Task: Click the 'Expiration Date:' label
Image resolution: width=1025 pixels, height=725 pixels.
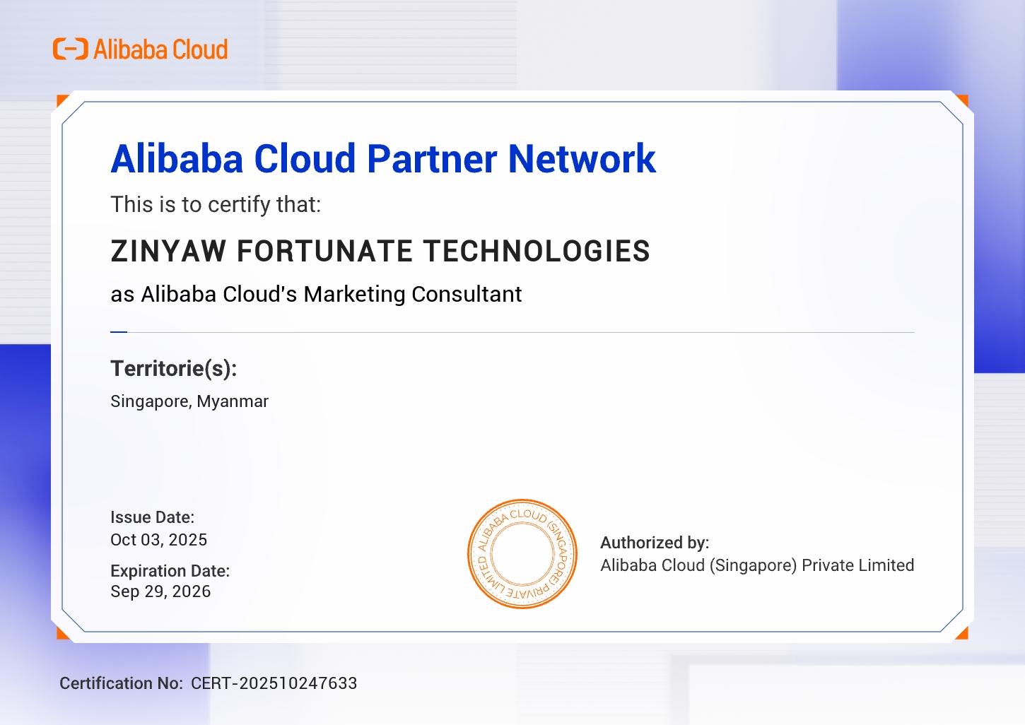Action: [170, 571]
